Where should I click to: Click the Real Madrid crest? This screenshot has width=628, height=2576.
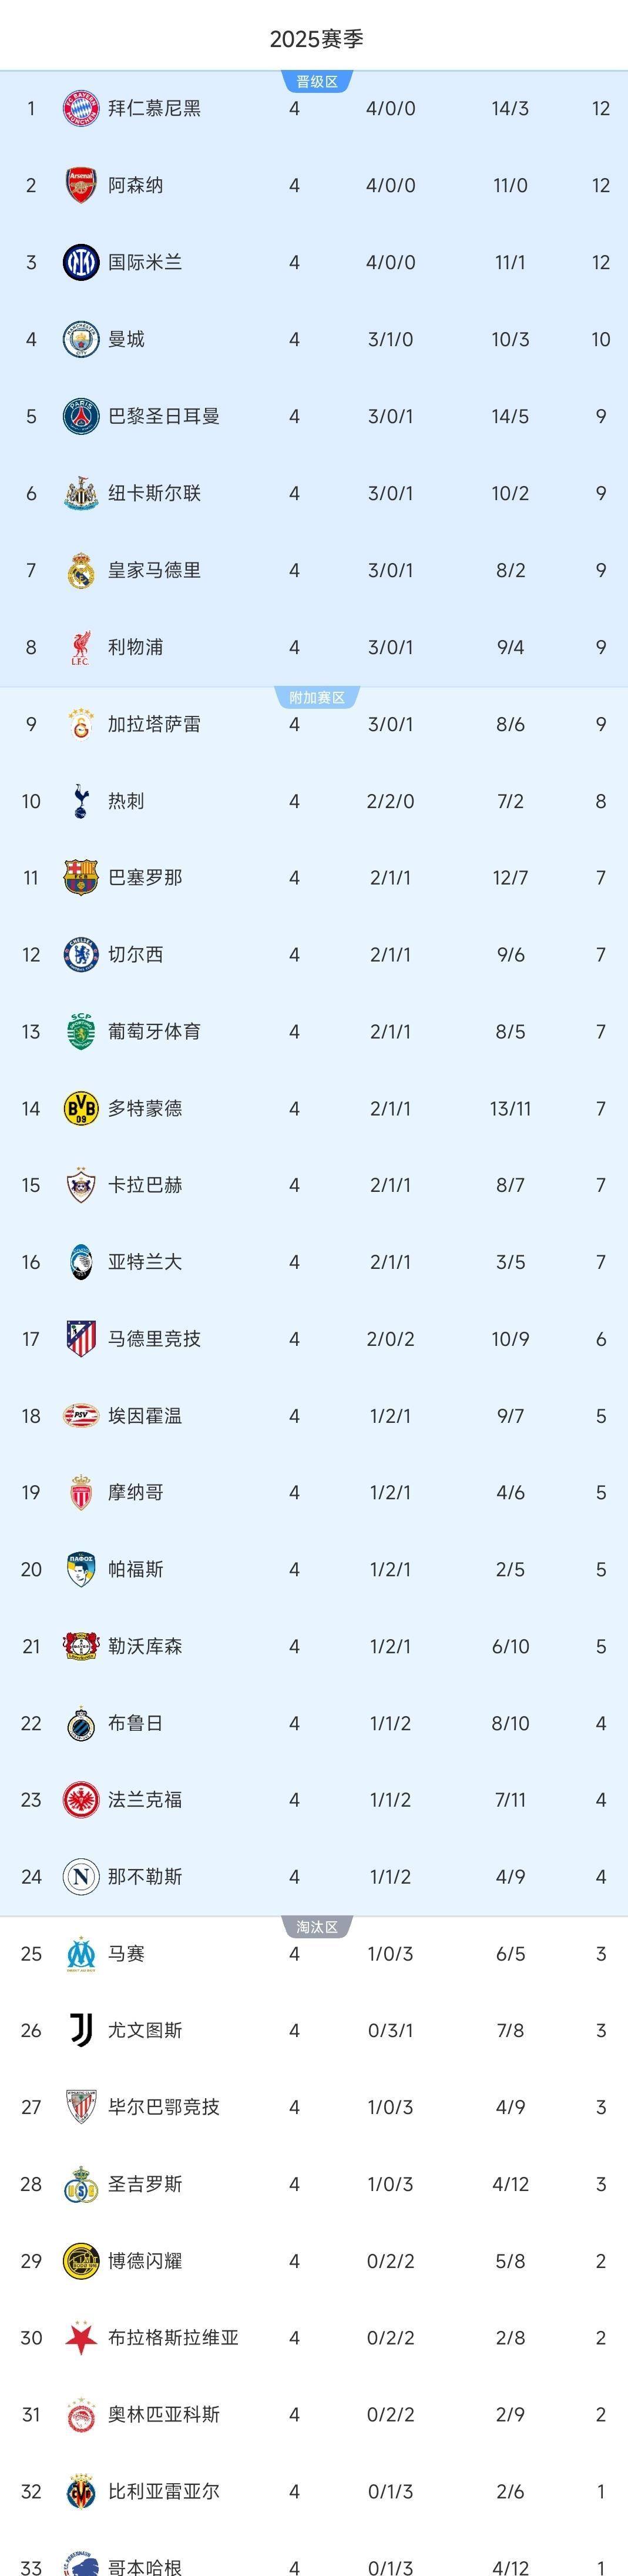pyautogui.click(x=81, y=570)
